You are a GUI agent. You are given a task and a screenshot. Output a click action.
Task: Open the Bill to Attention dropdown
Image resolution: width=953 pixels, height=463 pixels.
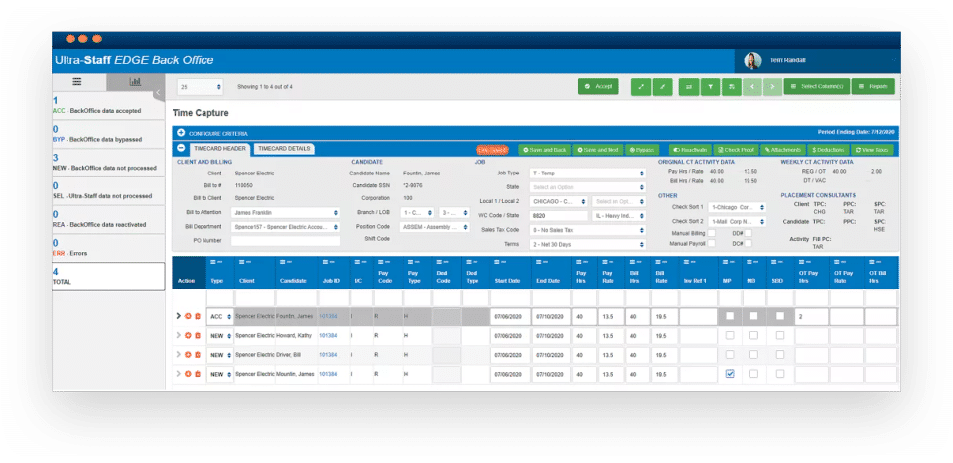pos(285,213)
